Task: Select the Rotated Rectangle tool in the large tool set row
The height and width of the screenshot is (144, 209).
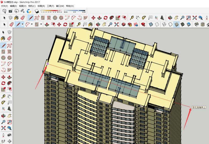Action: pos(49,18)
